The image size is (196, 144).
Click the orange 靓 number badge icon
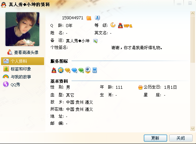point(89,18)
